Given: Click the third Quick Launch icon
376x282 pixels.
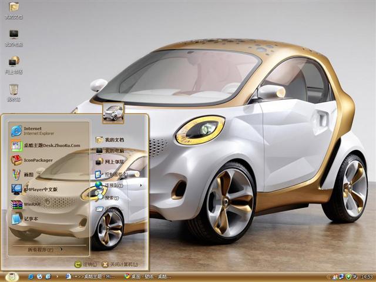Looking at the screenshot, I should coord(48,277).
